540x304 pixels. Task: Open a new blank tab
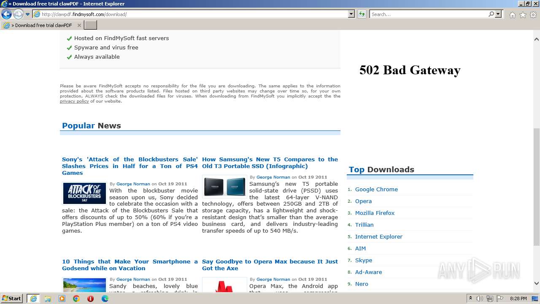pos(91,25)
